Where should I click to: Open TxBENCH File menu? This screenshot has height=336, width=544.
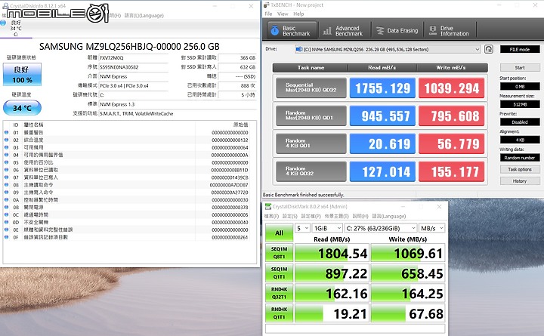(268, 14)
